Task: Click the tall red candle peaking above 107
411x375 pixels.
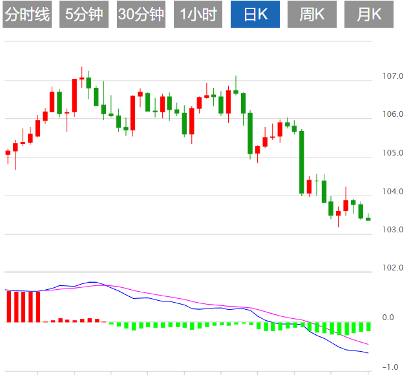Action: click(74, 96)
